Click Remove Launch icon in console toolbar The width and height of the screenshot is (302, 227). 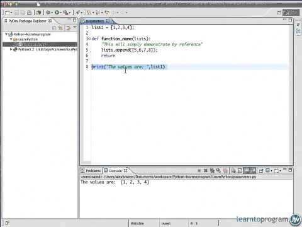(206, 171)
